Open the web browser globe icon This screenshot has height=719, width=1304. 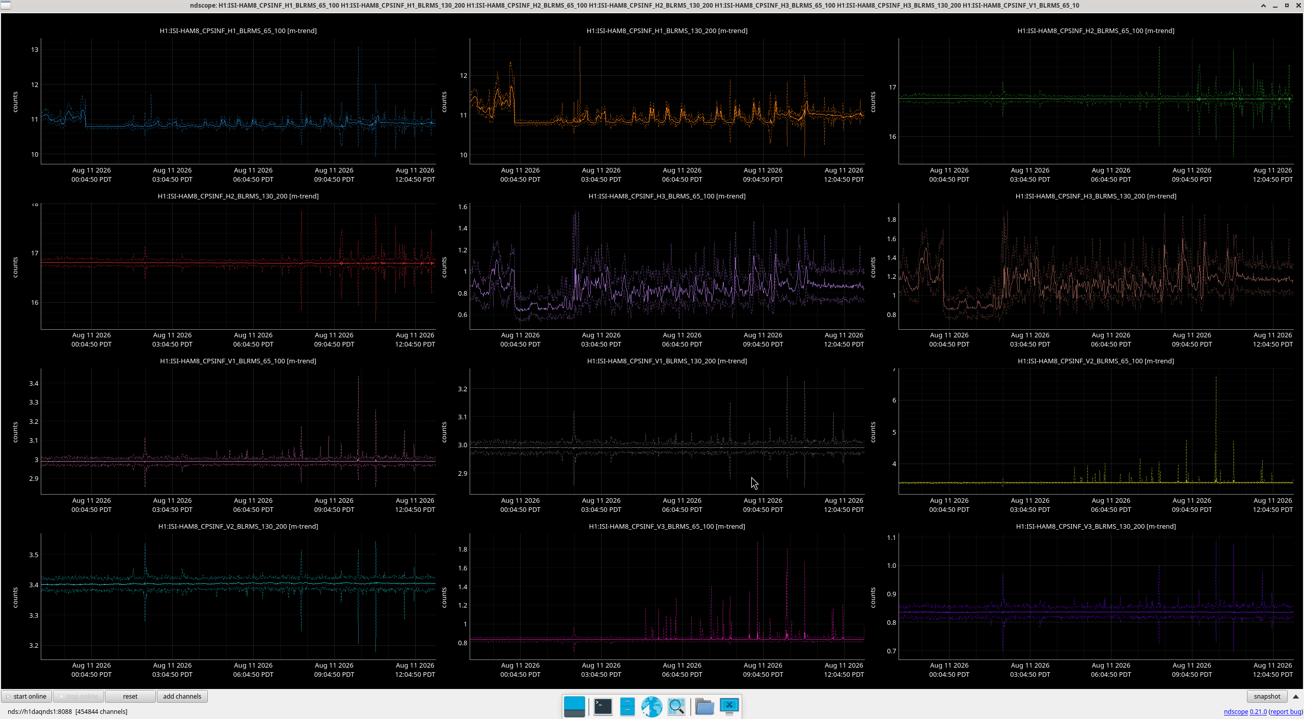(651, 706)
